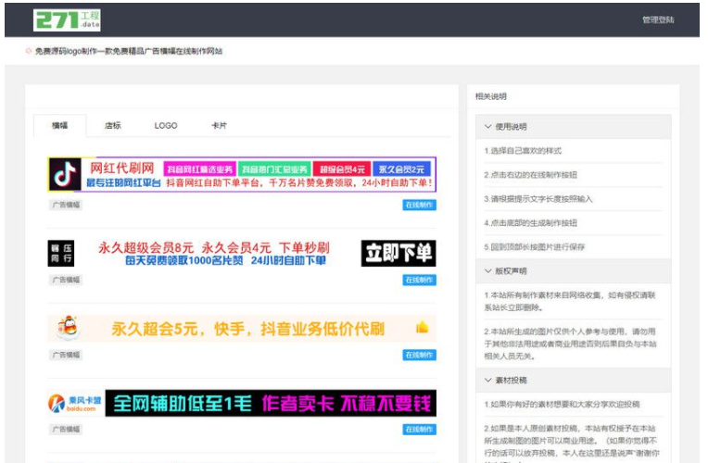This screenshot has width=708, height=463.
Task: Click the small icon before the 免费源码logo制作 notice
Action: 29,51
